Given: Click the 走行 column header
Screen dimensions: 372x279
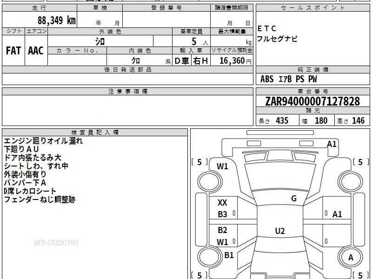Looking at the screenshot, I should 39,8.
